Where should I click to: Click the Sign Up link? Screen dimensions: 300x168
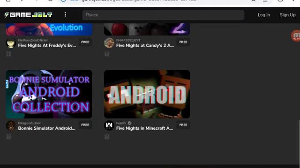(287, 15)
